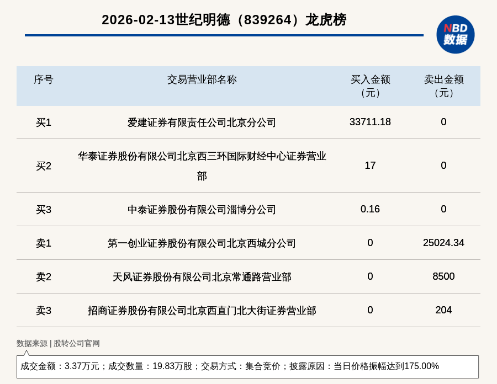
Task: Select 第一创业证券股份有限公司北京西城分公司
Action: 202,243
